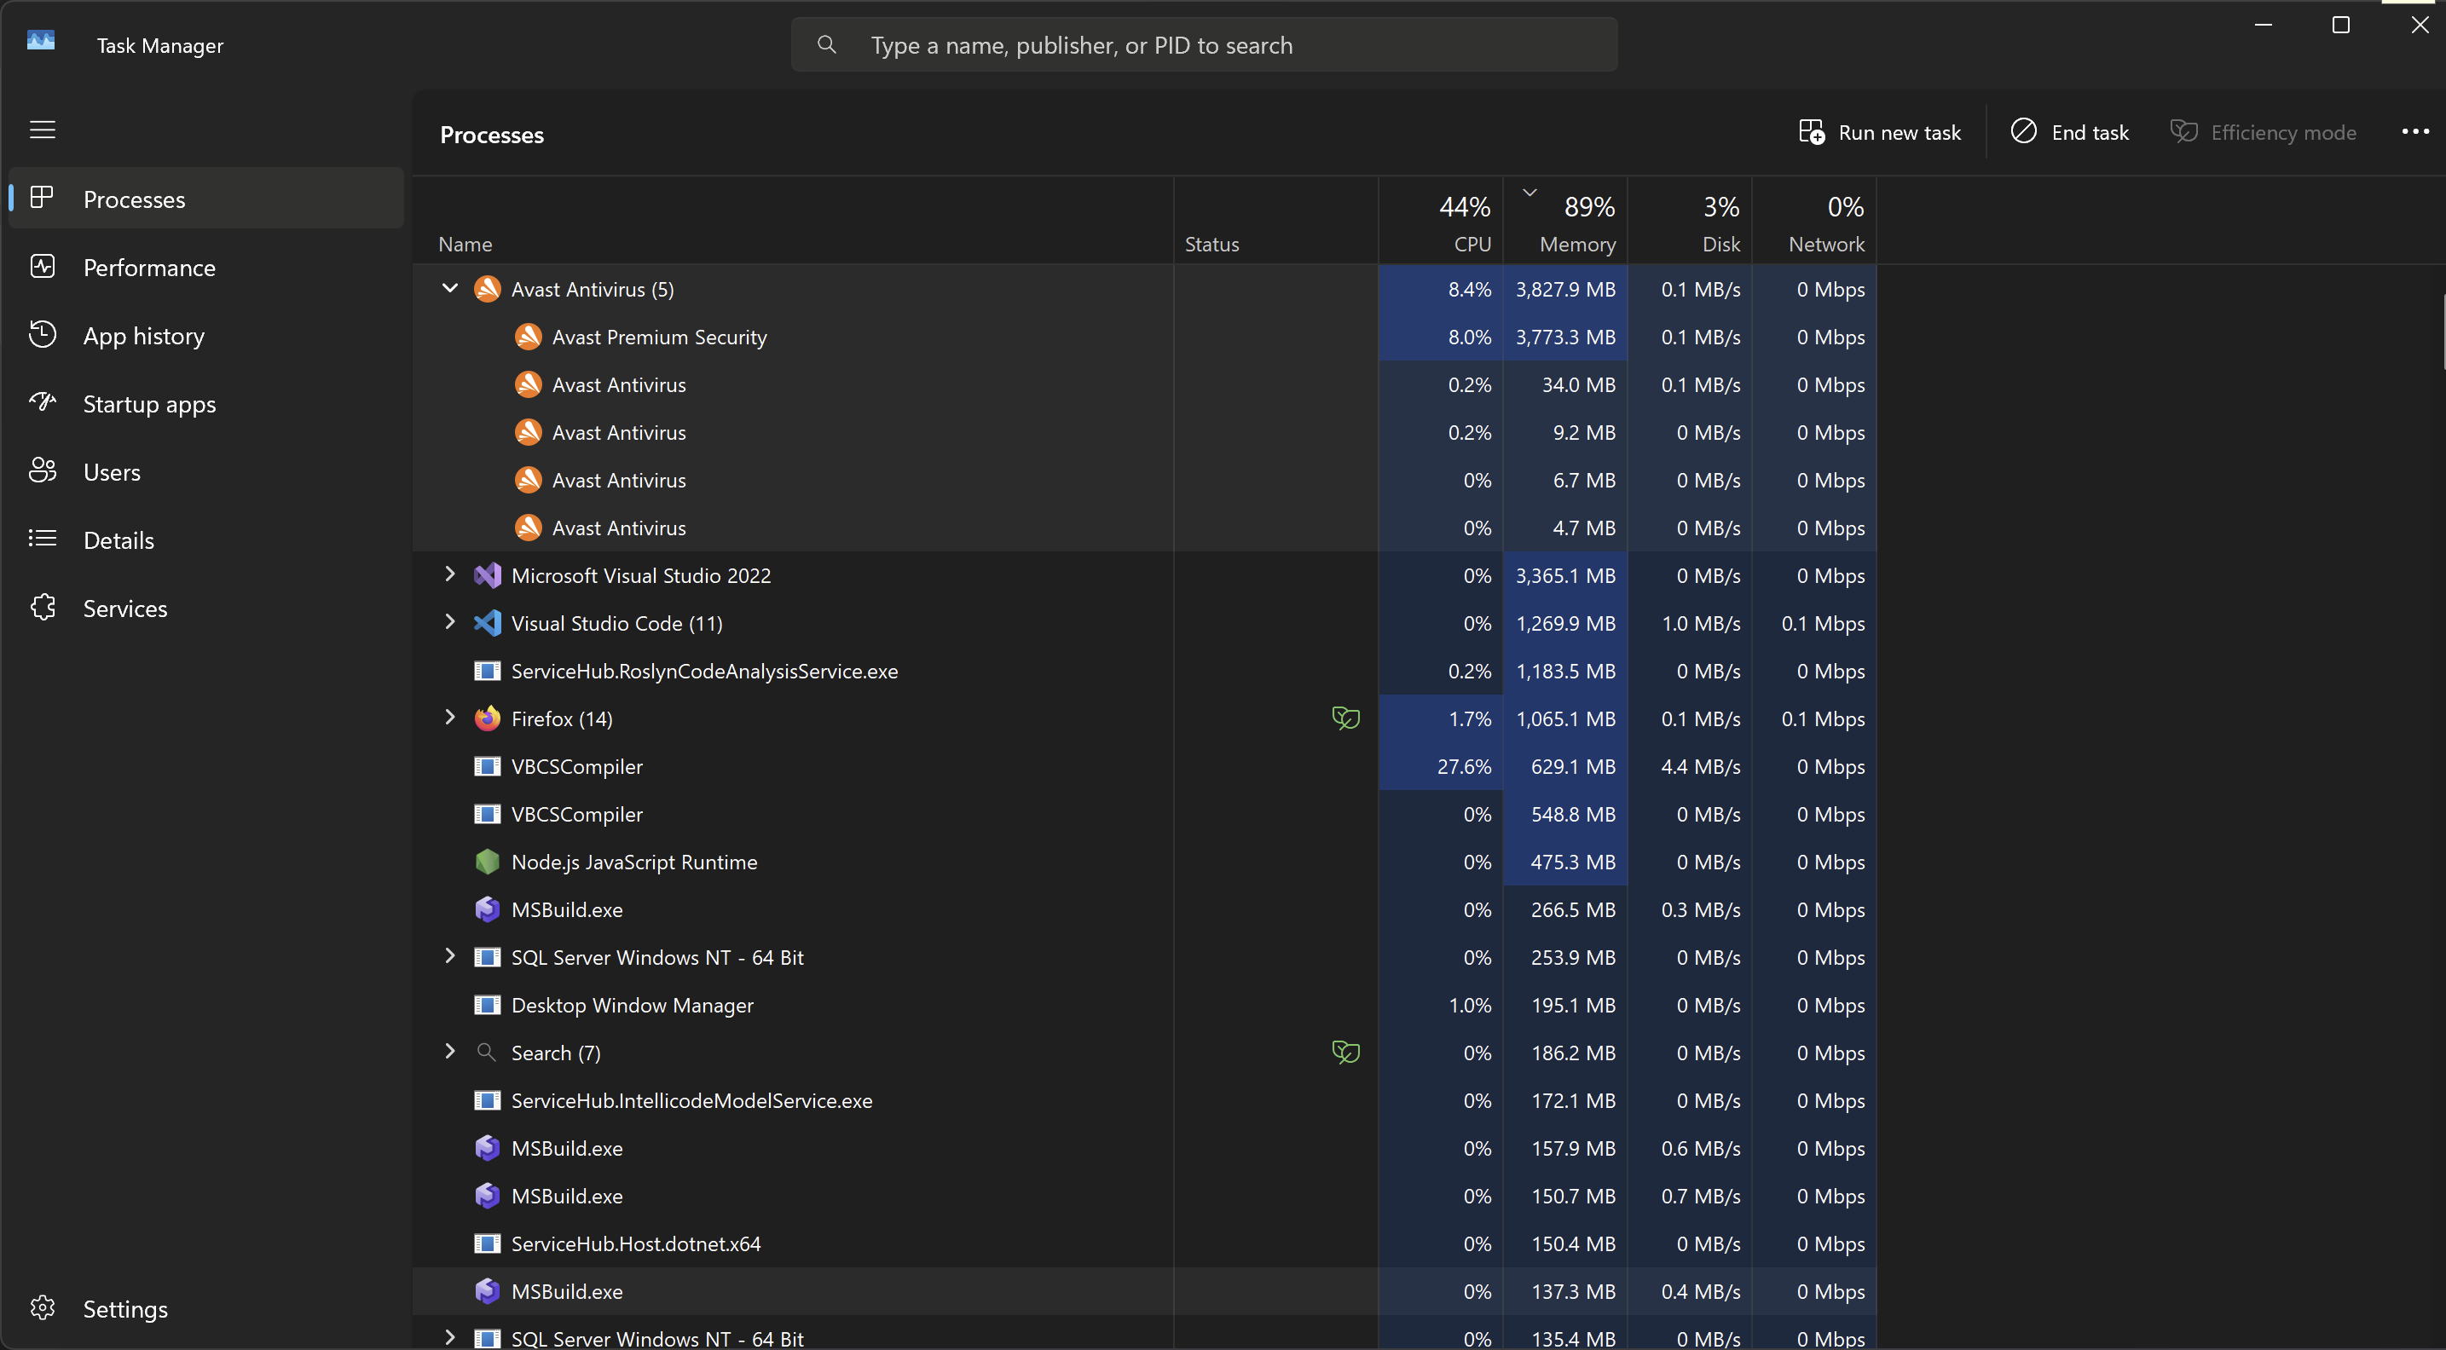The image size is (2446, 1350).
Task: Click the VBCSCompiler icon using 27.6% CPU
Action: [487, 766]
